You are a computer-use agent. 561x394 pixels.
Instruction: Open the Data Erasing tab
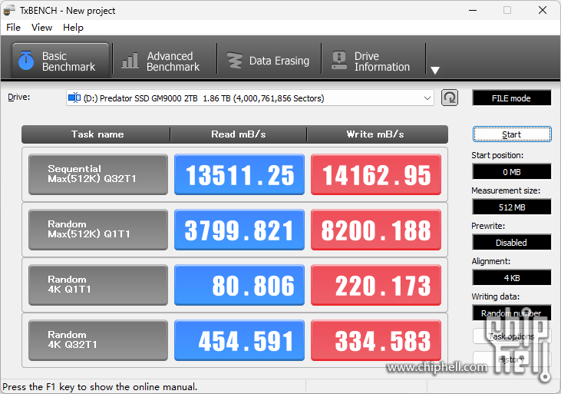pyautogui.click(x=269, y=61)
